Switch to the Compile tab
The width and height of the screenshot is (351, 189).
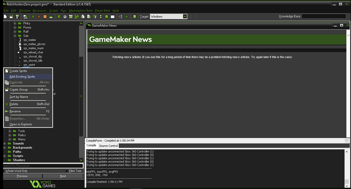click(x=91, y=145)
